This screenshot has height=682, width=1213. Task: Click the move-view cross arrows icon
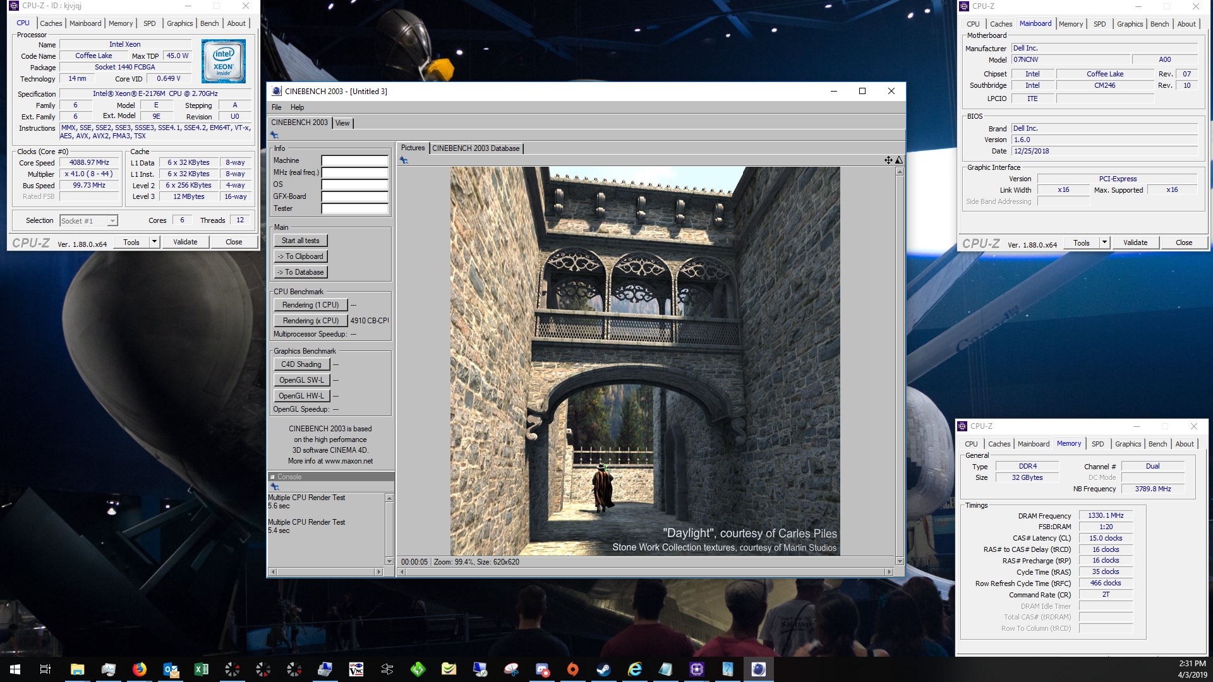888,160
